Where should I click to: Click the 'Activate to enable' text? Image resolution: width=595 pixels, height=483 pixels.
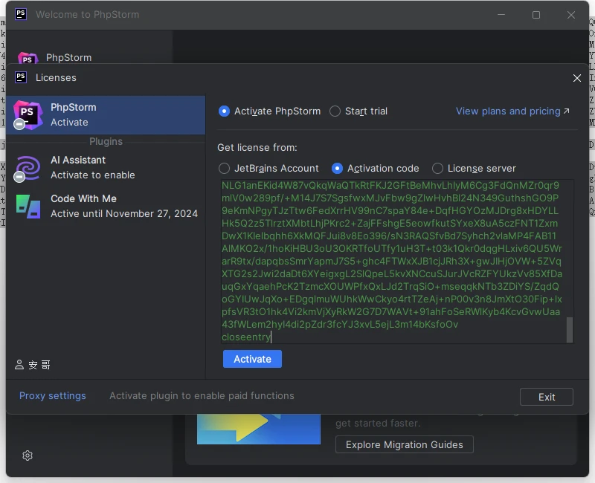click(92, 175)
